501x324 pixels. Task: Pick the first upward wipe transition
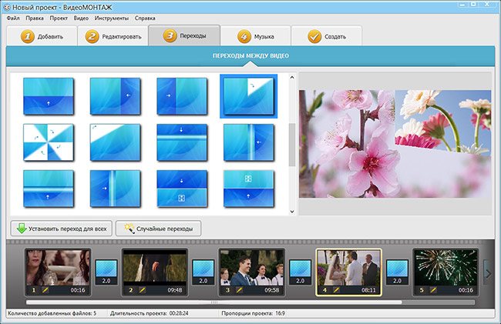coord(49,95)
